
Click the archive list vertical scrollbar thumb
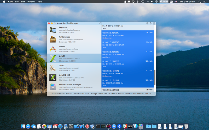pos(155,77)
